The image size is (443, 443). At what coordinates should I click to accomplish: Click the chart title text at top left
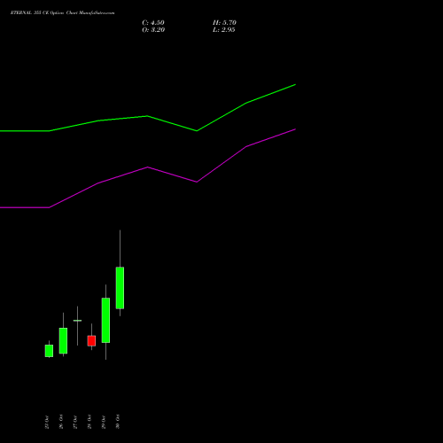pyautogui.click(x=62, y=12)
